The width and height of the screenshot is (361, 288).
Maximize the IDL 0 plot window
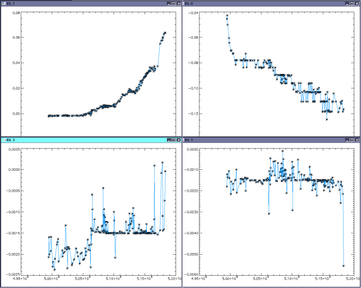[x=352, y=4]
